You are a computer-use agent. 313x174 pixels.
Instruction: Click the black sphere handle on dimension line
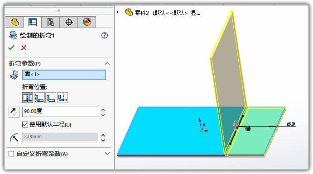coord(248,128)
